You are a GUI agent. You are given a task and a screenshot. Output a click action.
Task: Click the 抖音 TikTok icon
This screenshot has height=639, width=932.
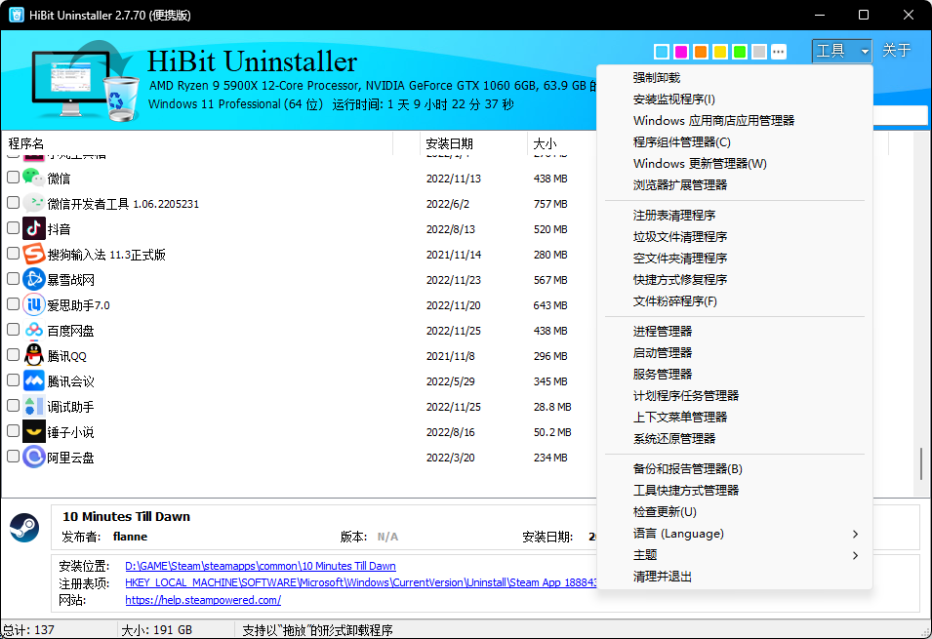tap(33, 228)
